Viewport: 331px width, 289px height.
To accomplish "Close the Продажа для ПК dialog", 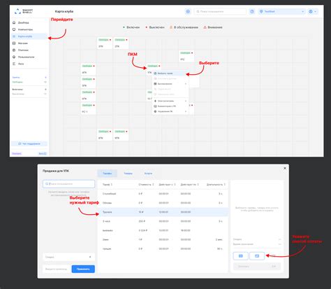I will tap(285, 168).
